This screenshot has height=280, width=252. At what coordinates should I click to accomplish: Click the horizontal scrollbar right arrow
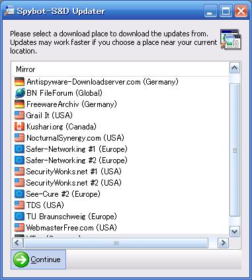(223, 243)
